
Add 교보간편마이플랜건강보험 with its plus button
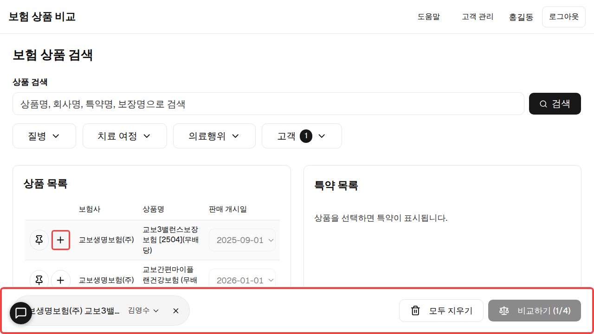click(61, 280)
